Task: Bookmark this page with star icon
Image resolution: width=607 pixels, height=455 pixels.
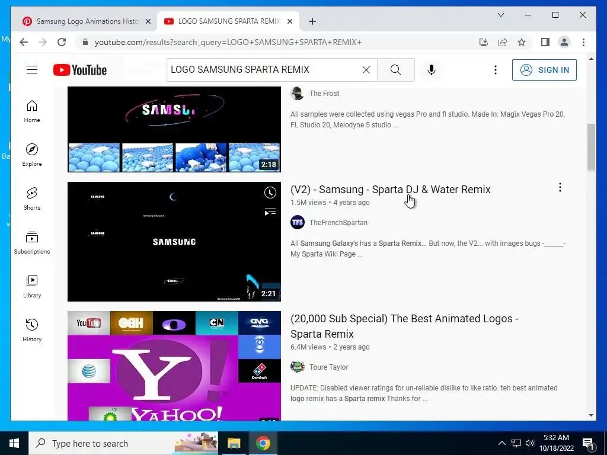Action: (522, 42)
